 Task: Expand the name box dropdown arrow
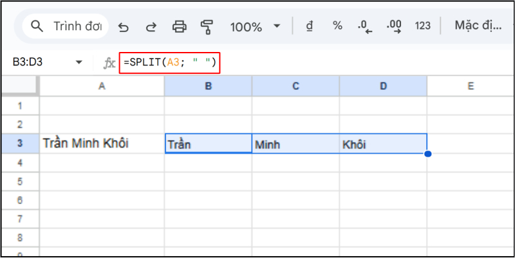[79, 62]
